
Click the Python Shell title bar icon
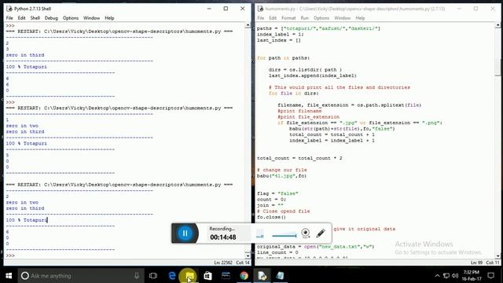click(9, 9)
